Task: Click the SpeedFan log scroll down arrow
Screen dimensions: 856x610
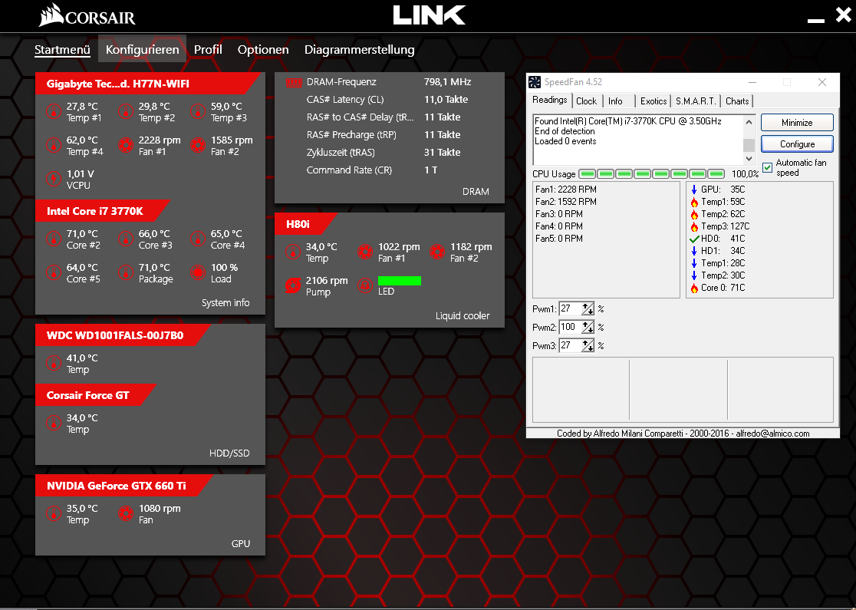Action: [749, 158]
